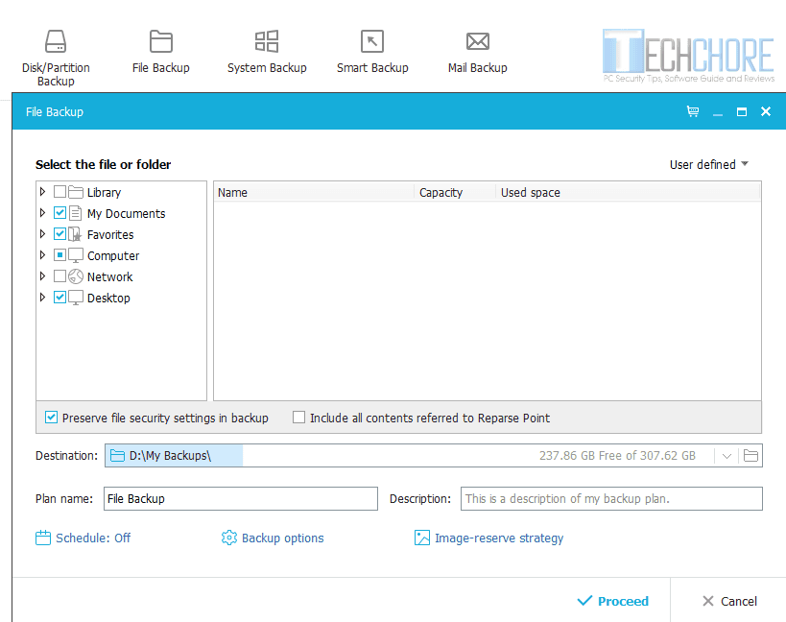Open Schedule: Off settings link

93,538
